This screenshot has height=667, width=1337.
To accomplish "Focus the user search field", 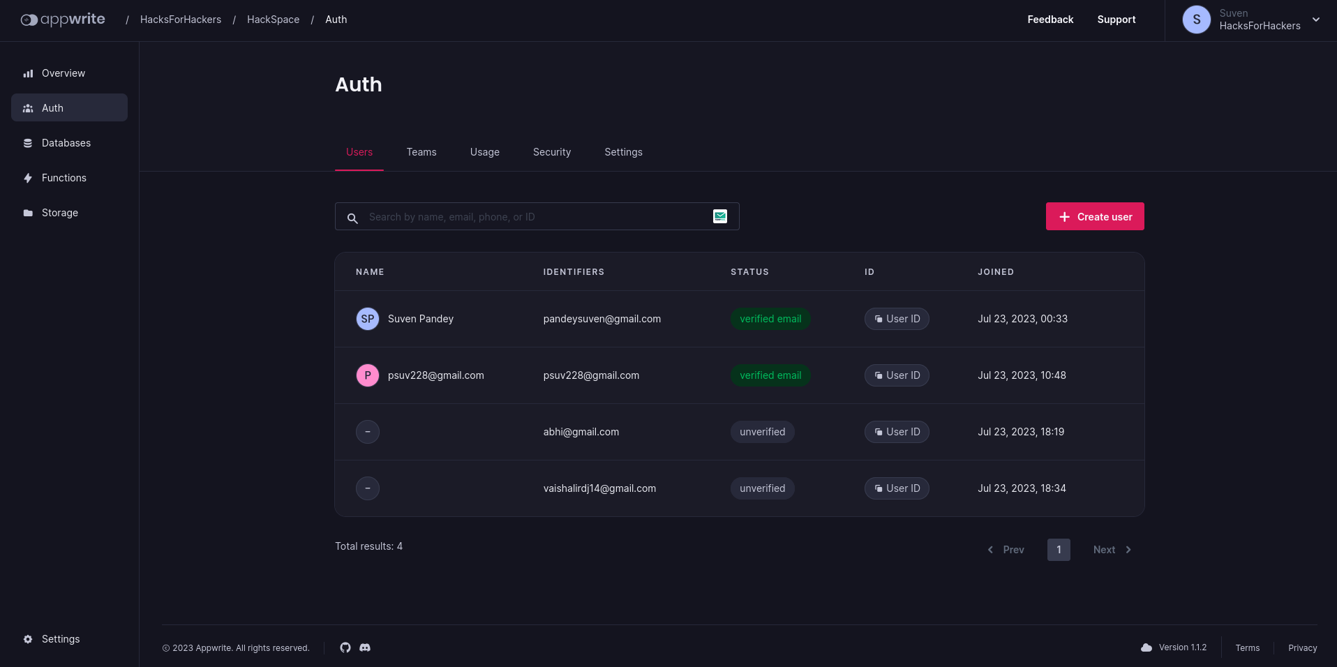I will pyautogui.click(x=537, y=217).
